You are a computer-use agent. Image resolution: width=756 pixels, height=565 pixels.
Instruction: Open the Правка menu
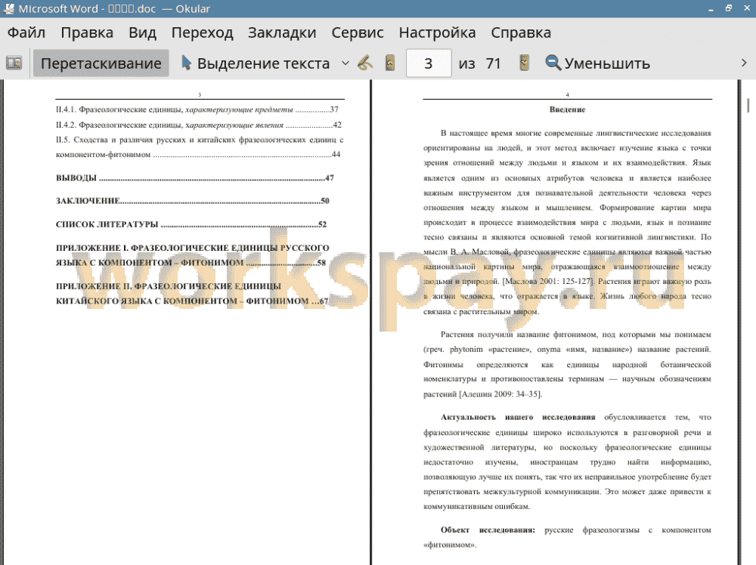[87, 32]
